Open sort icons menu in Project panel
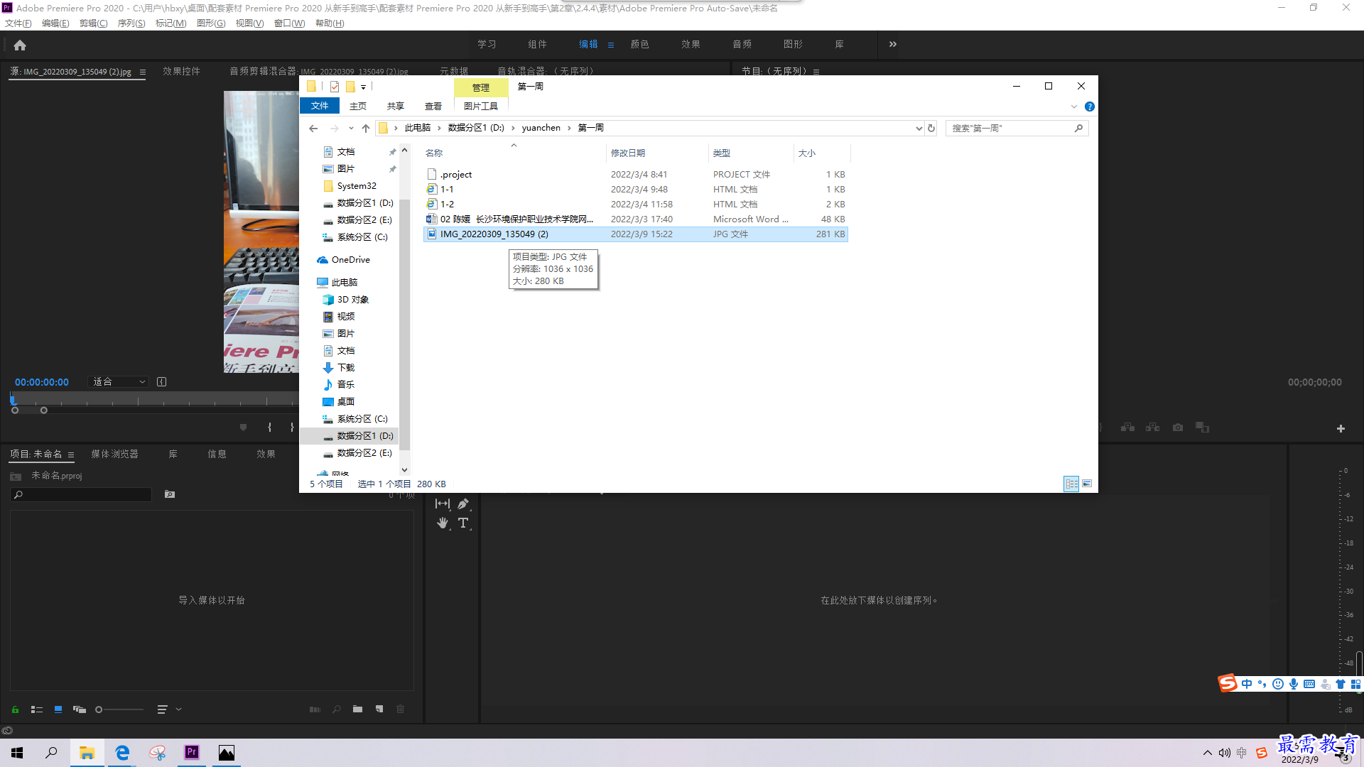1364x767 pixels. [x=169, y=709]
